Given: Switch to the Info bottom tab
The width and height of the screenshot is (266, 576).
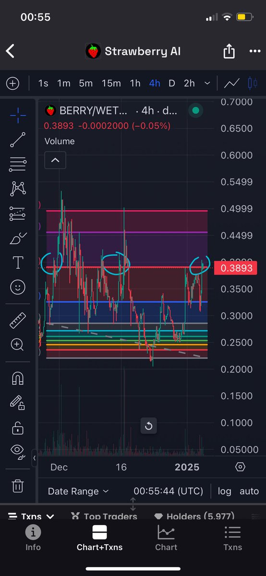Looking at the screenshot, I should [x=33, y=538].
